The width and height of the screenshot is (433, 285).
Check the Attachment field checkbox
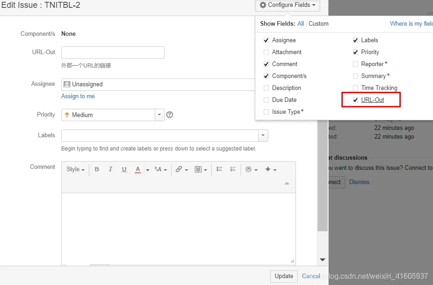click(266, 52)
